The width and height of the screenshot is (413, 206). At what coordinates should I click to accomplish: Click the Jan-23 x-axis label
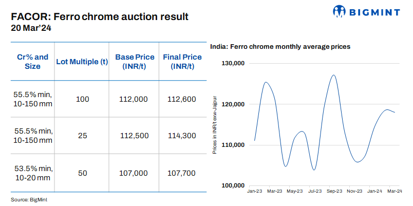[255, 191]
